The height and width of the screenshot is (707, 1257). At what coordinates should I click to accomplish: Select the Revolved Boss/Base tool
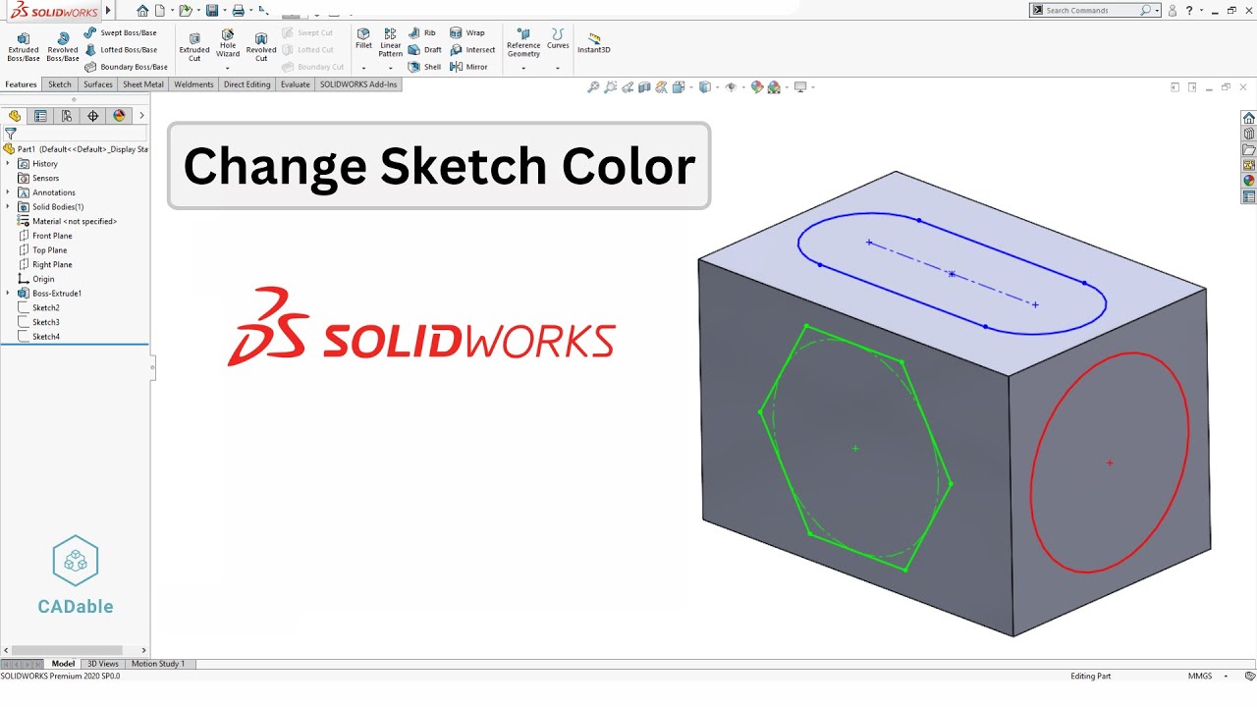(x=63, y=47)
